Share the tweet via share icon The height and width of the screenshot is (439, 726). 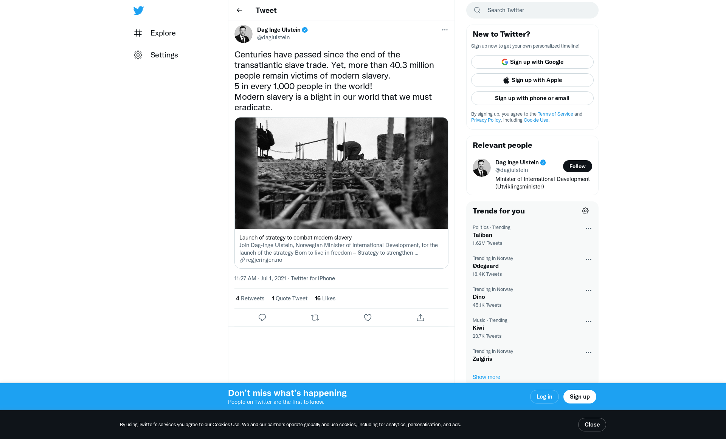pyautogui.click(x=420, y=317)
